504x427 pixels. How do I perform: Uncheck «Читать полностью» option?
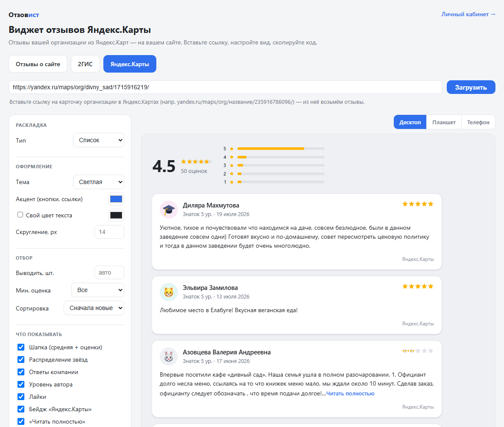coord(21,421)
